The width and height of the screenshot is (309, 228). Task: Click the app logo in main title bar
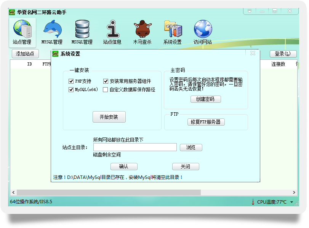click(12, 13)
